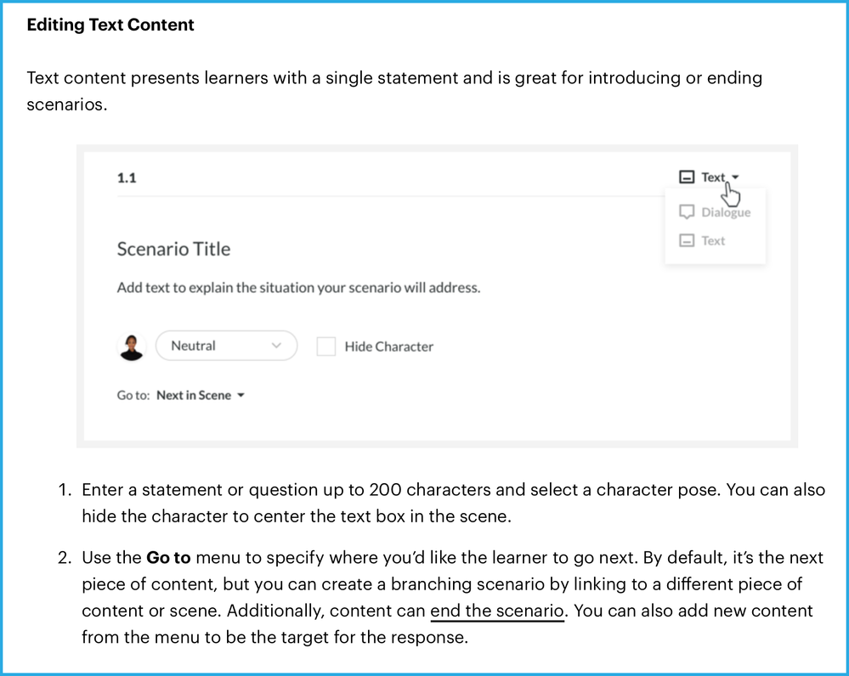Click the "Next in Scene" text

click(193, 396)
